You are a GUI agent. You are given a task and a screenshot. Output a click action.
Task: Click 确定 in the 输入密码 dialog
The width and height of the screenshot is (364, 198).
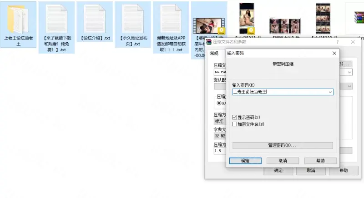pos(245,161)
